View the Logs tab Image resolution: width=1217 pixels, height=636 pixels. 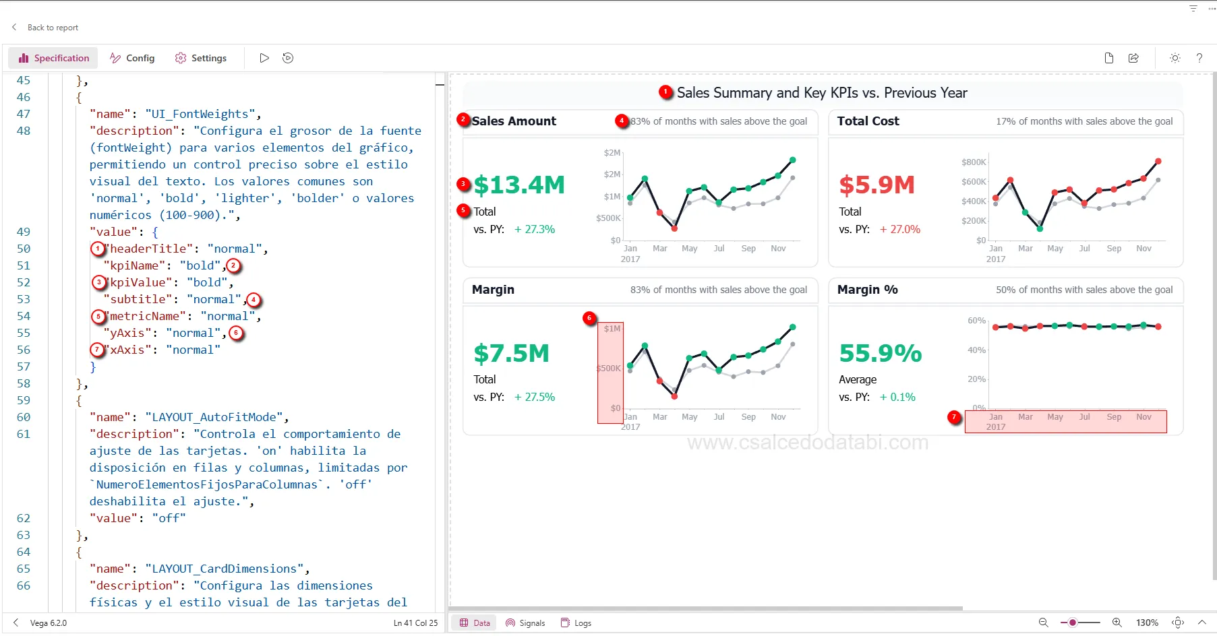pyautogui.click(x=576, y=623)
